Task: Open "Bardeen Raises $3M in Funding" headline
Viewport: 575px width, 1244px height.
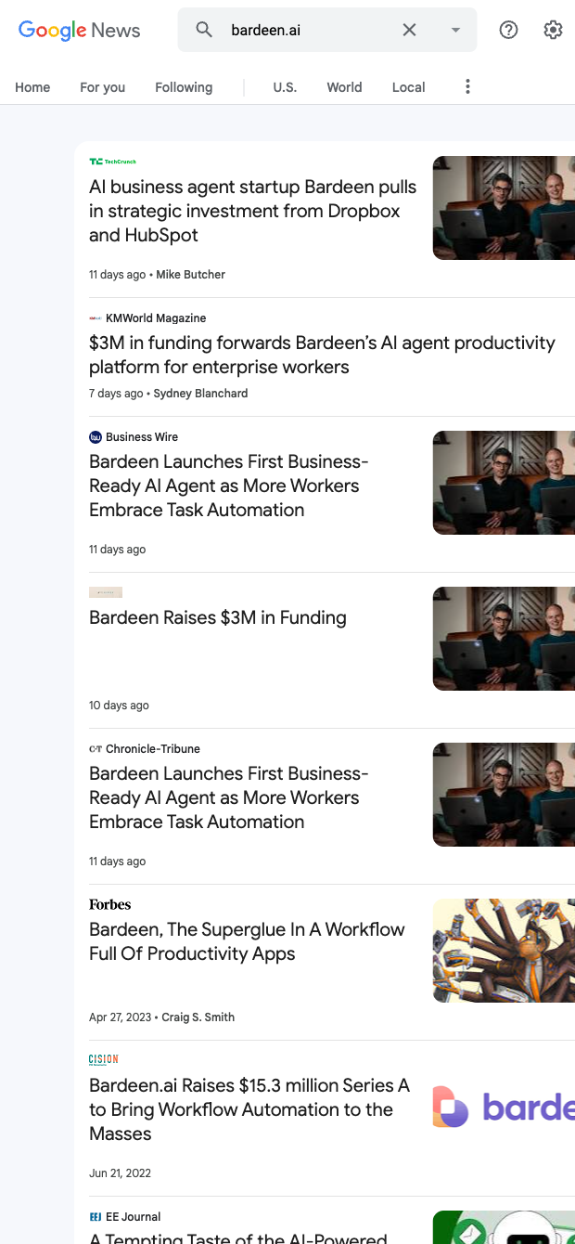Action: click(x=218, y=617)
